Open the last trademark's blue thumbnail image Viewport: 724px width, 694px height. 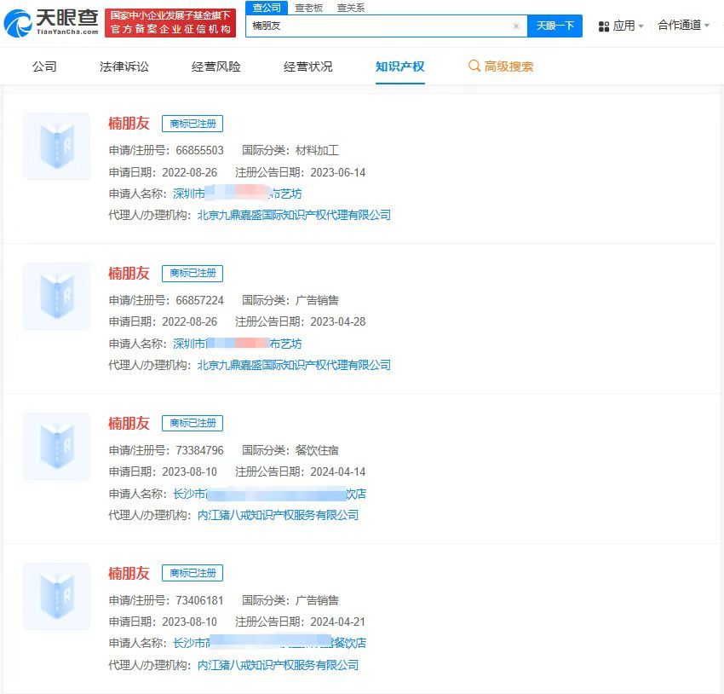point(56,596)
